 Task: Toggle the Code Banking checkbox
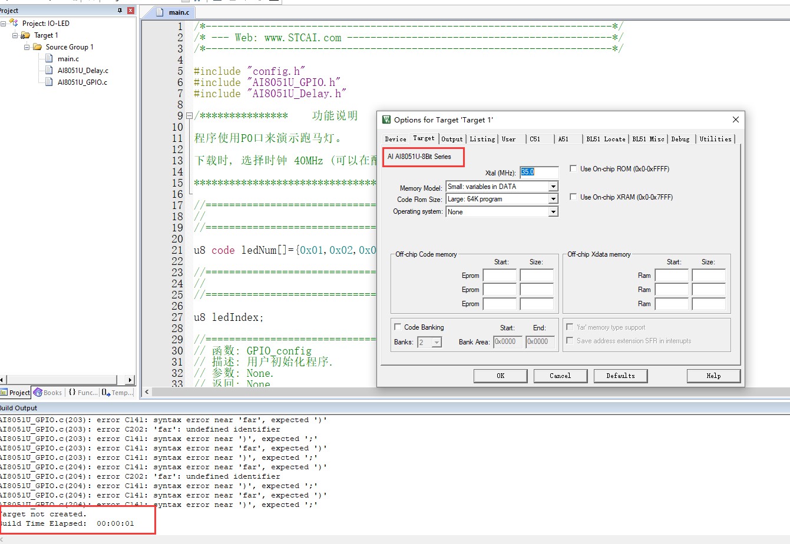pyautogui.click(x=398, y=327)
